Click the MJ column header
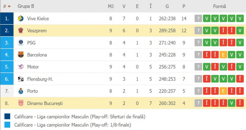 point(111,6)
